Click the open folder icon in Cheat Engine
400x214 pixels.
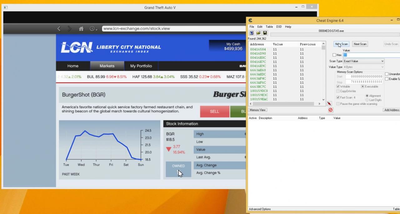coord(258,33)
